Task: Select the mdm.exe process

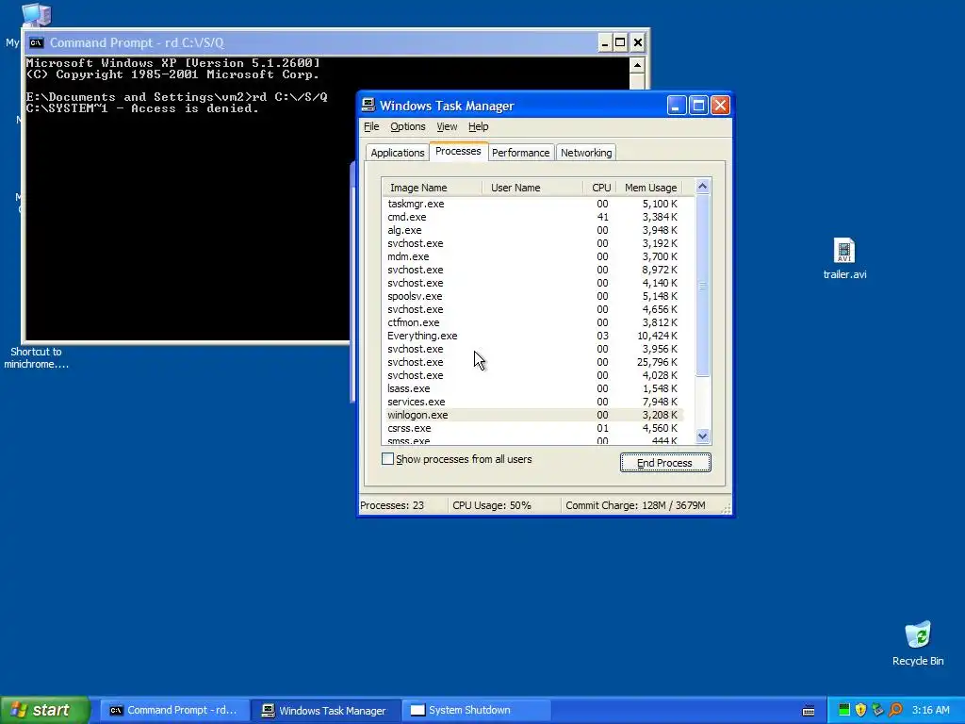Action: click(x=534, y=256)
